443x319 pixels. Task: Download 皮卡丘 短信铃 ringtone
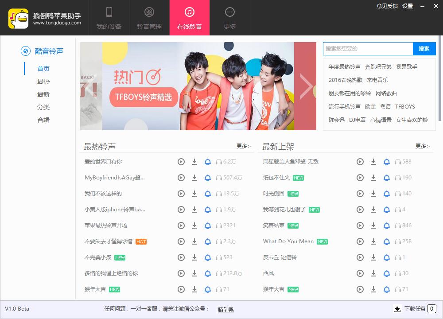click(x=373, y=257)
